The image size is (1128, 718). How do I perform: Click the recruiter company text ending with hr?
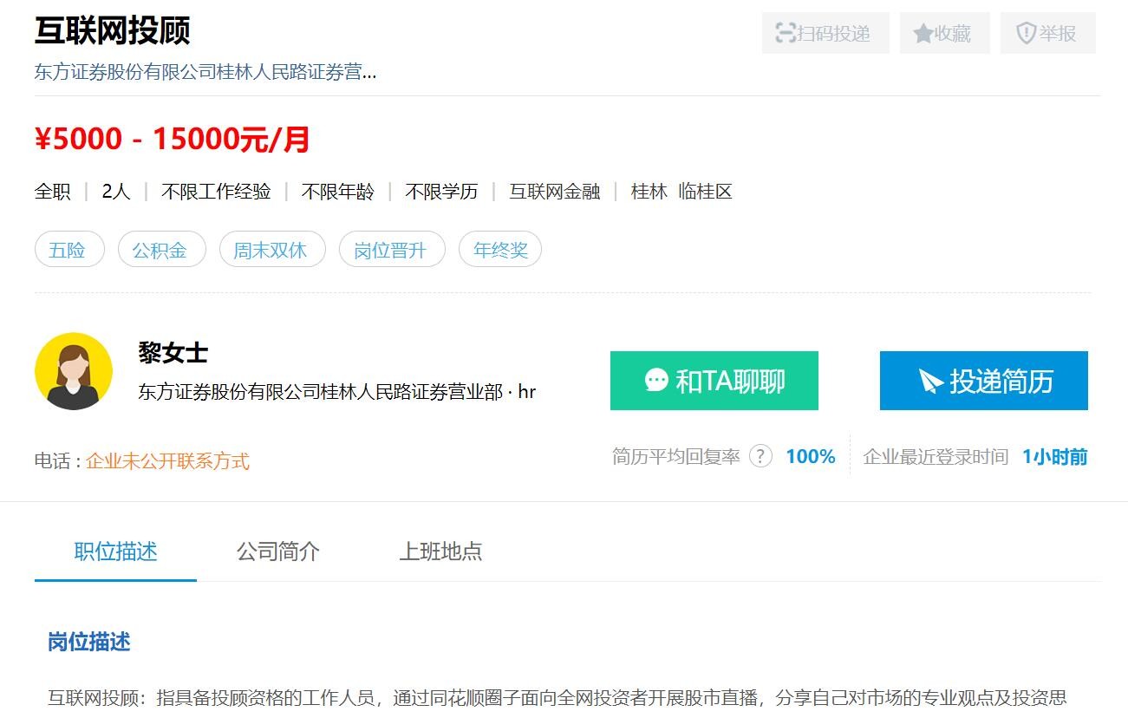click(337, 392)
